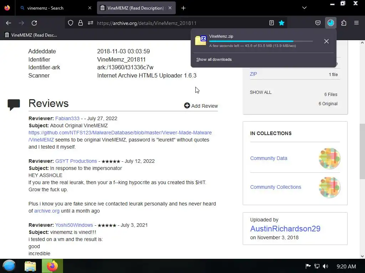
Task: Toggle the bookmark star for this page
Action: [282, 23]
